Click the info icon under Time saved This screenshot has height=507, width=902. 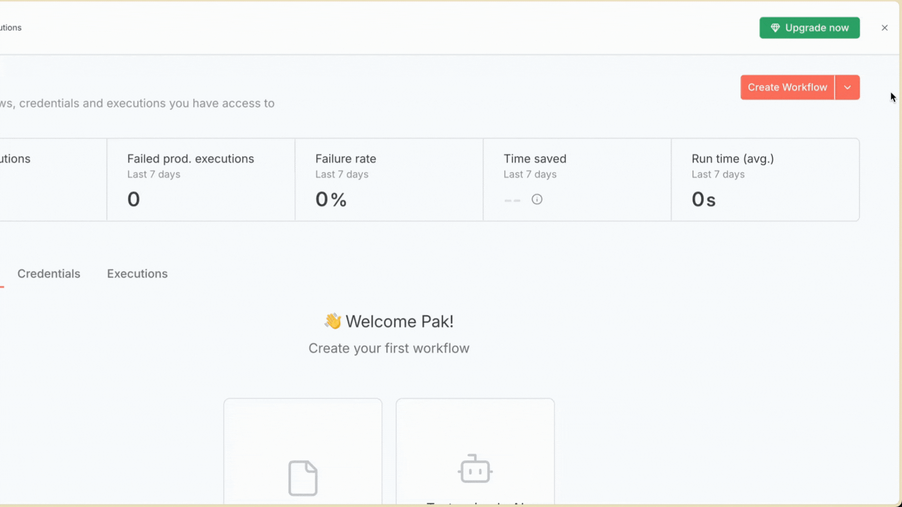coord(537,200)
